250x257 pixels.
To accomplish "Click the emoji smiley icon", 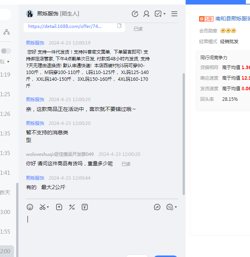I will (x=30, y=207).
